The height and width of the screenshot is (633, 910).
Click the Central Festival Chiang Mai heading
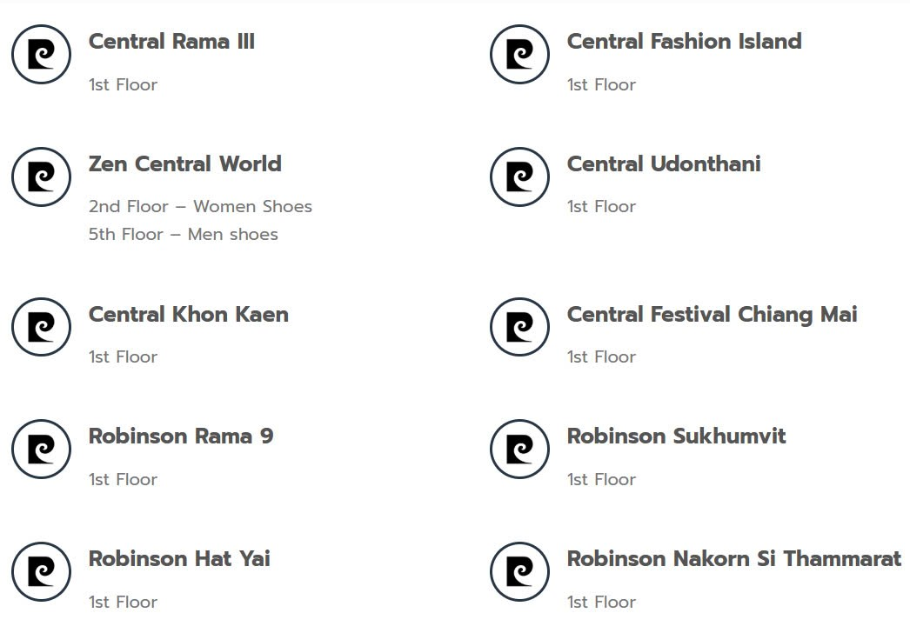pos(712,315)
